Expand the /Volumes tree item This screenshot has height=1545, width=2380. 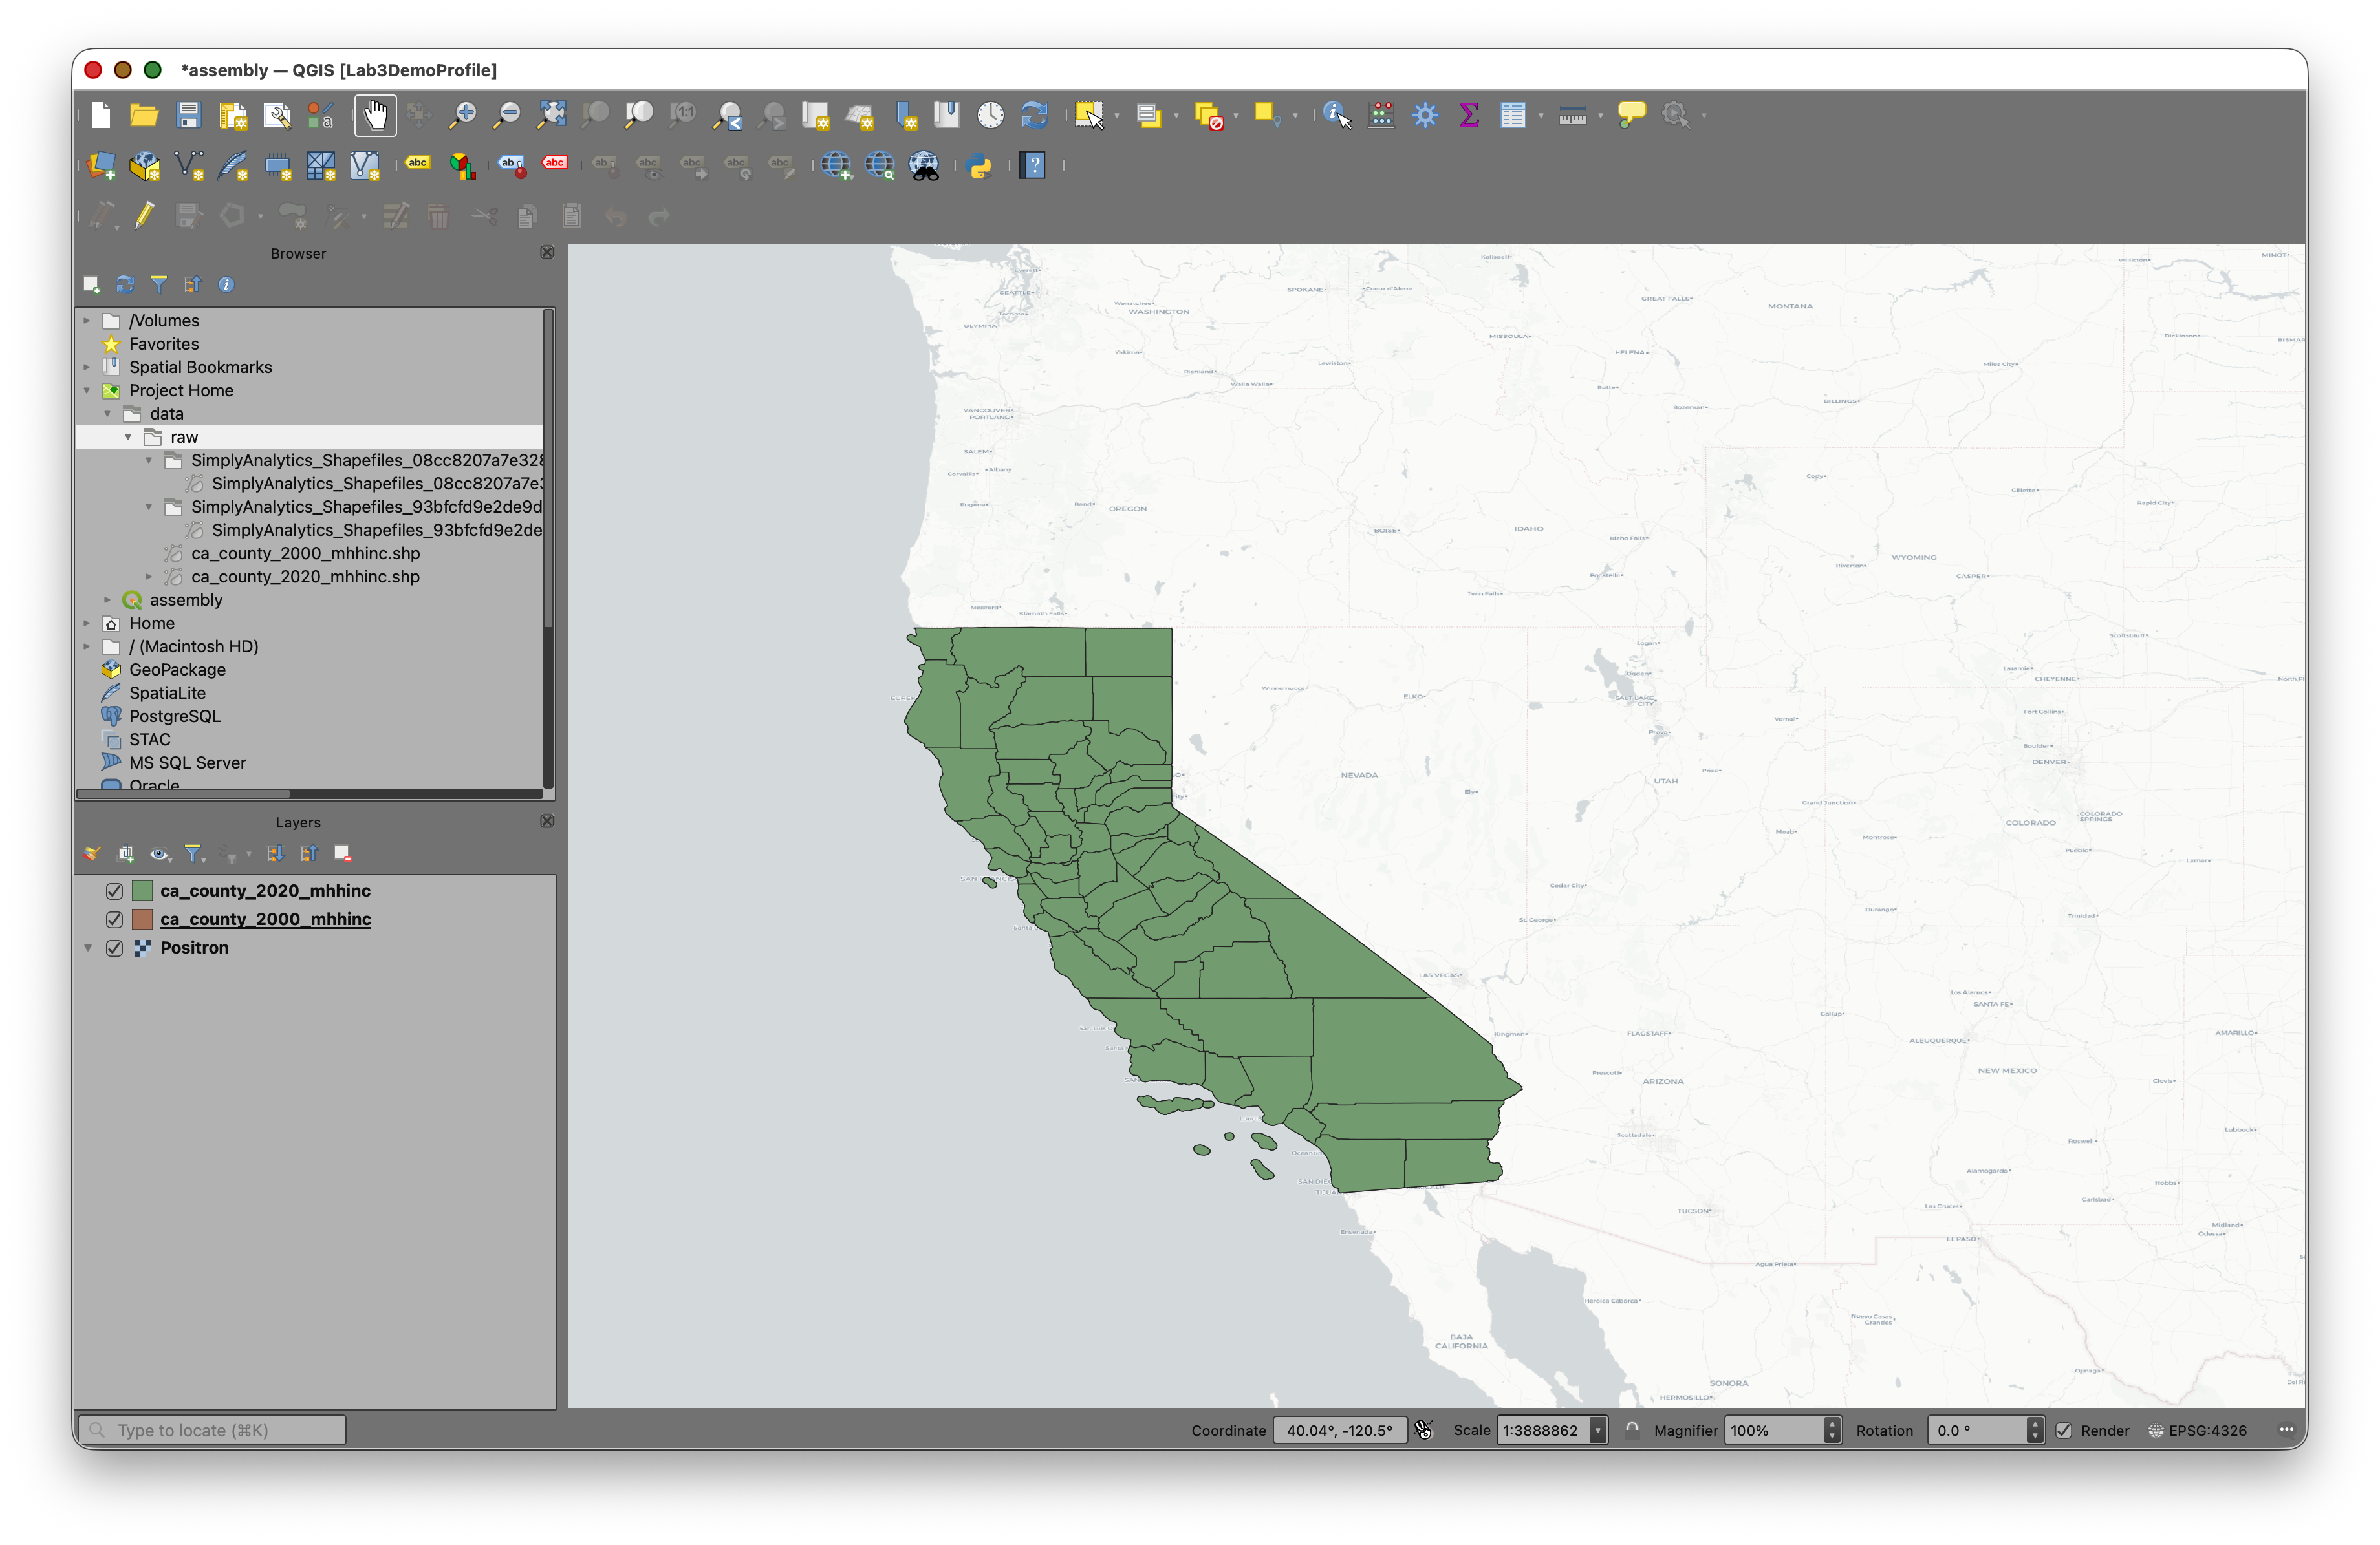87,321
